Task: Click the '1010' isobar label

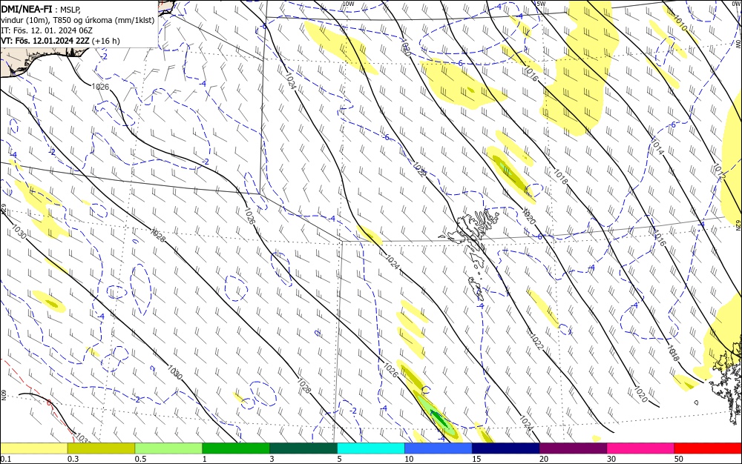Action: (x=679, y=23)
